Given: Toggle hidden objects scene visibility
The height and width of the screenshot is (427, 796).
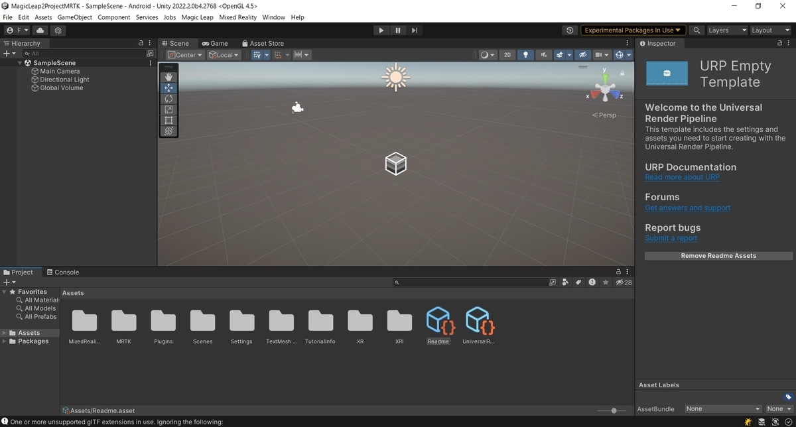Looking at the screenshot, I should pyautogui.click(x=582, y=55).
